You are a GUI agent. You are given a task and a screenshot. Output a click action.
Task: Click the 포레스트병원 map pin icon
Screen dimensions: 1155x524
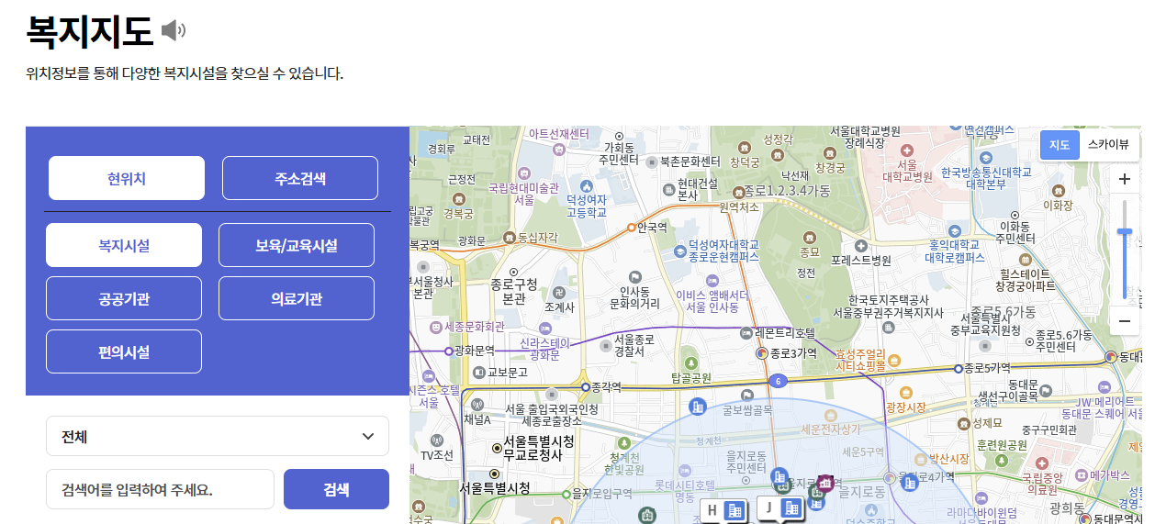point(860,246)
